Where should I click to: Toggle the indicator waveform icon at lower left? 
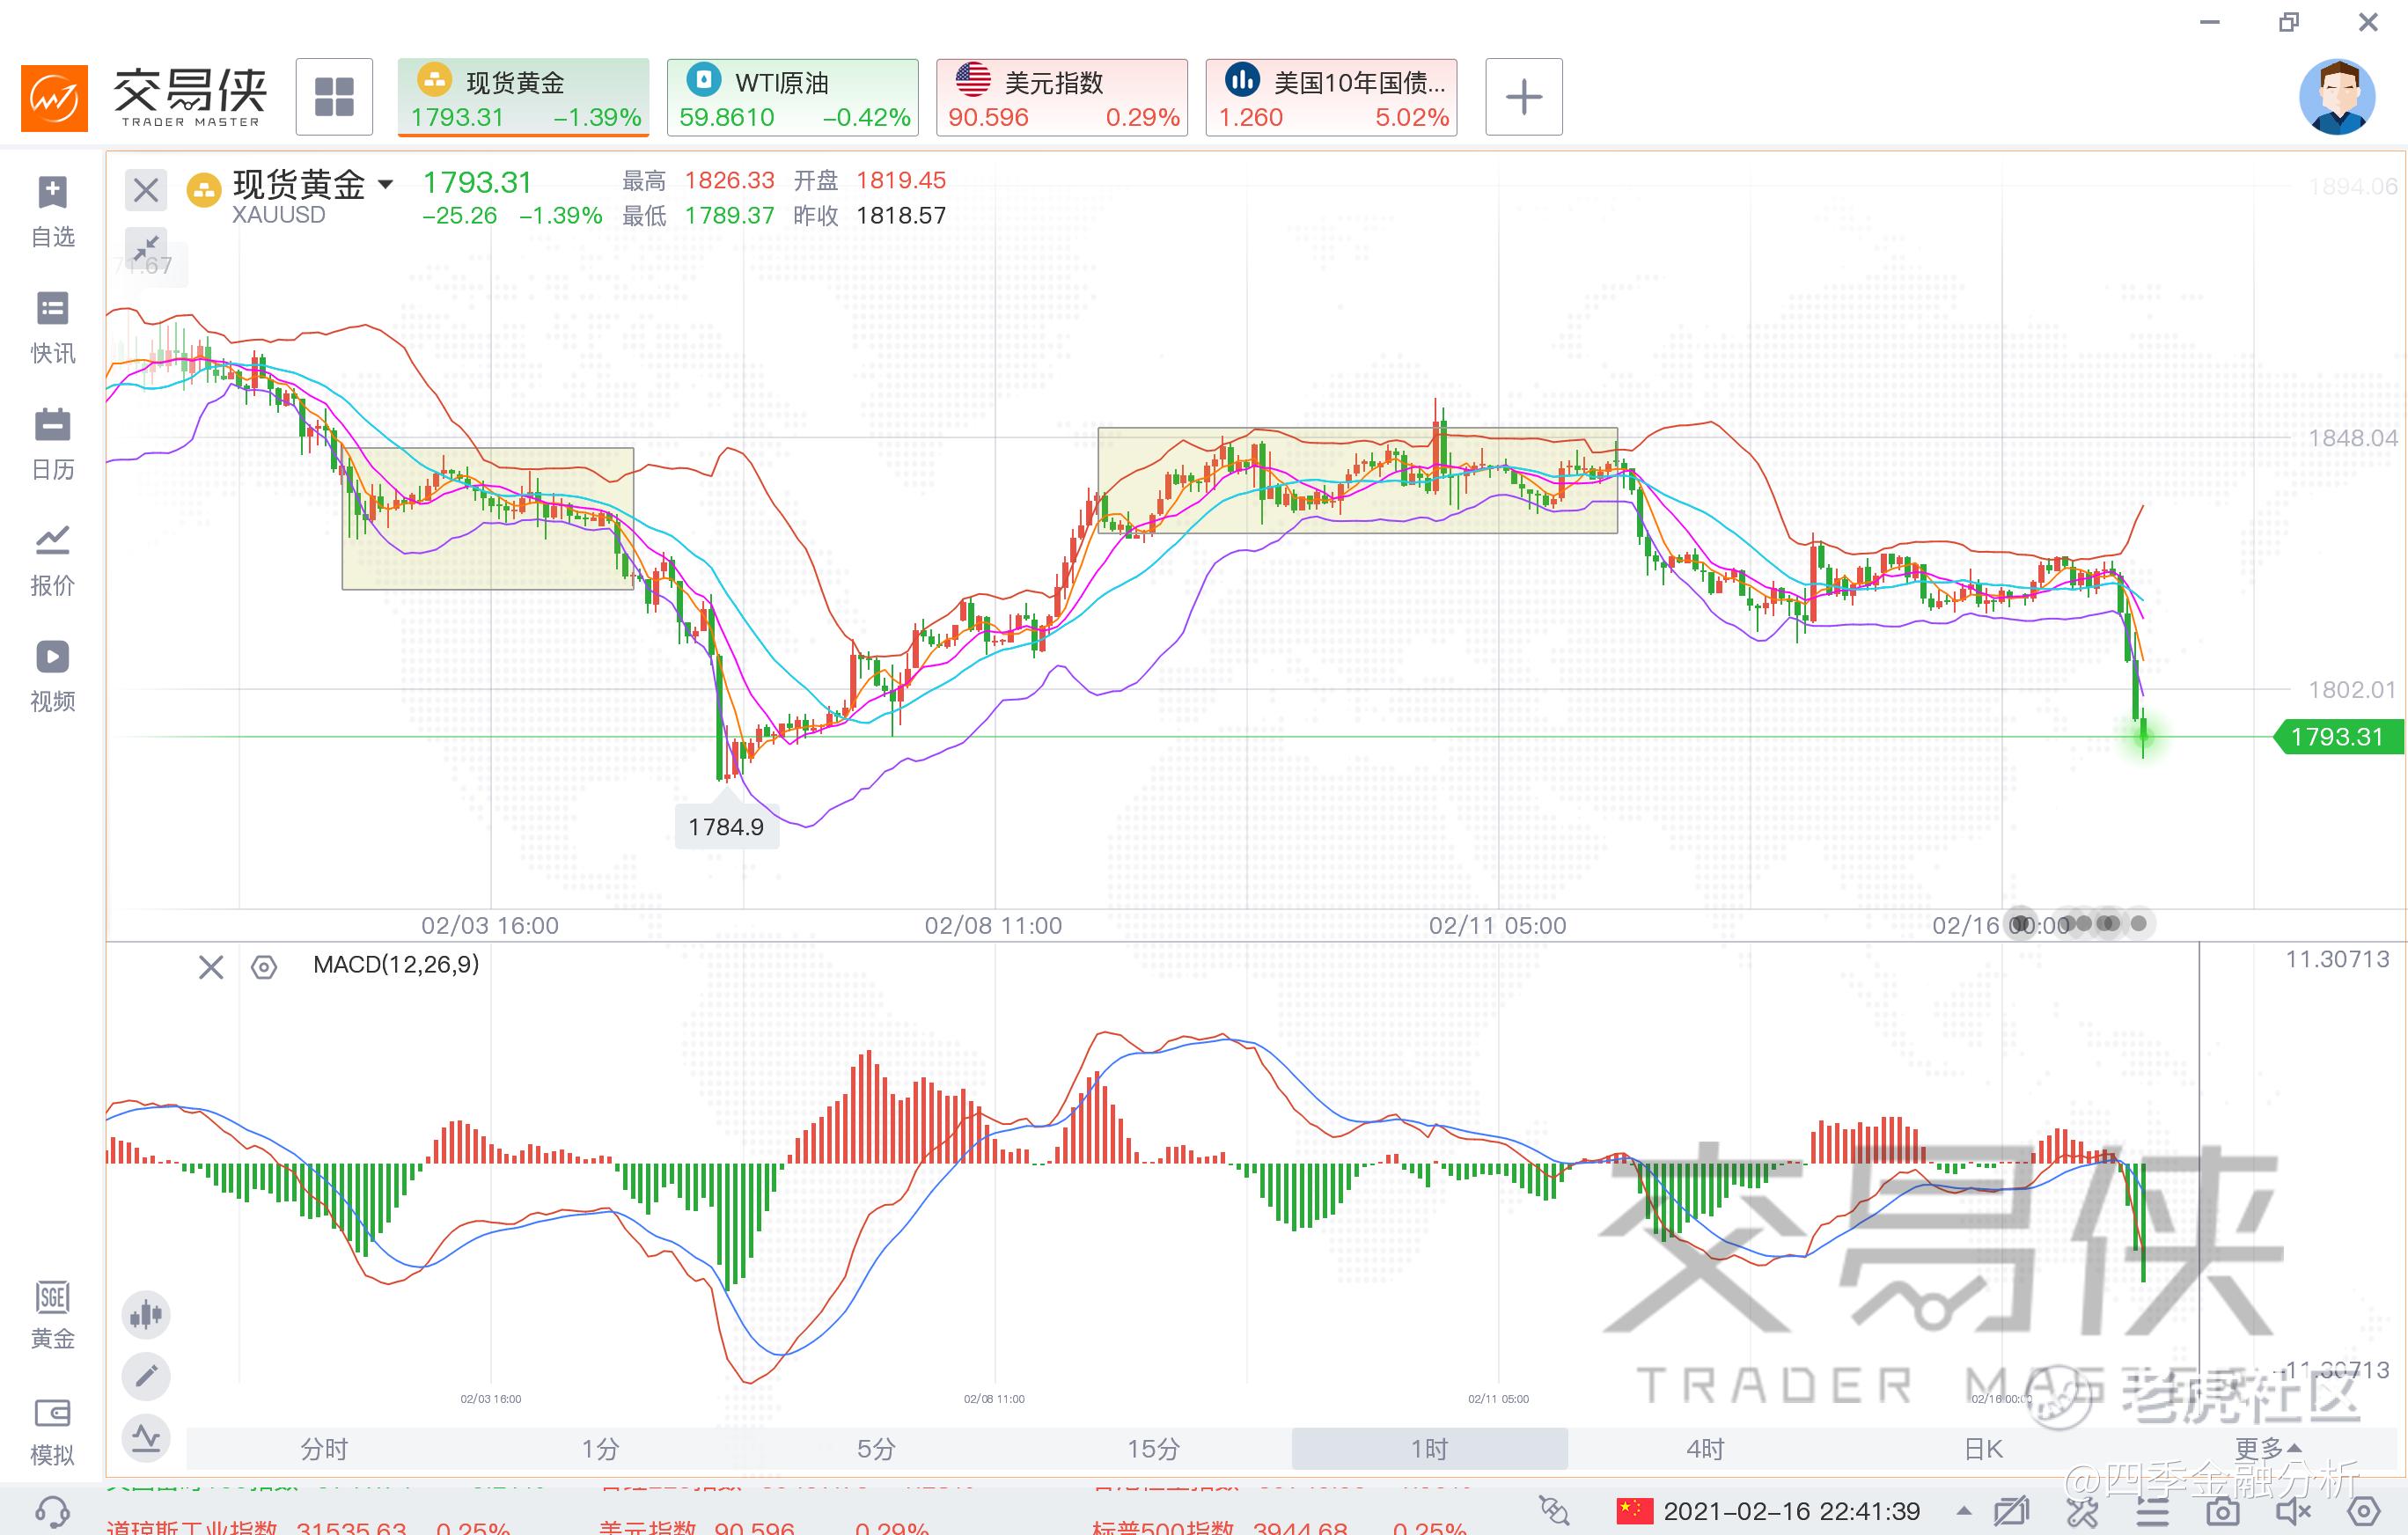coord(146,1438)
